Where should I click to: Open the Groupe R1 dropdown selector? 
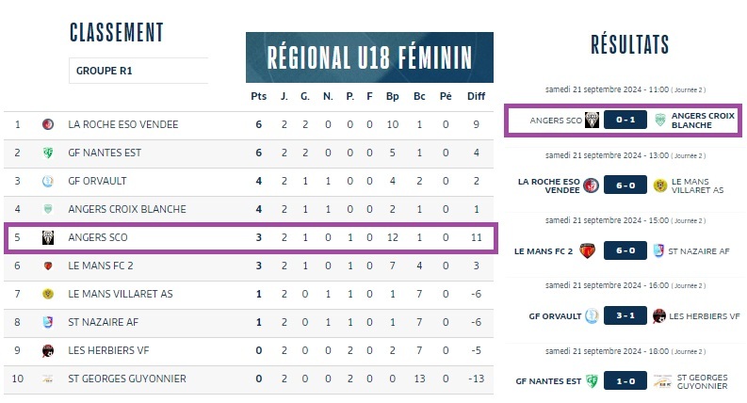tap(138, 71)
